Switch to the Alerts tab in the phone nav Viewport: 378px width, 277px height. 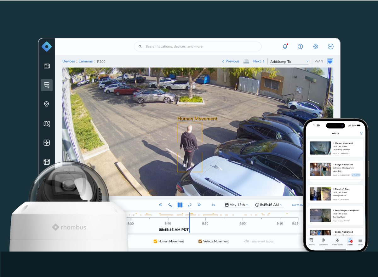(350, 242)
